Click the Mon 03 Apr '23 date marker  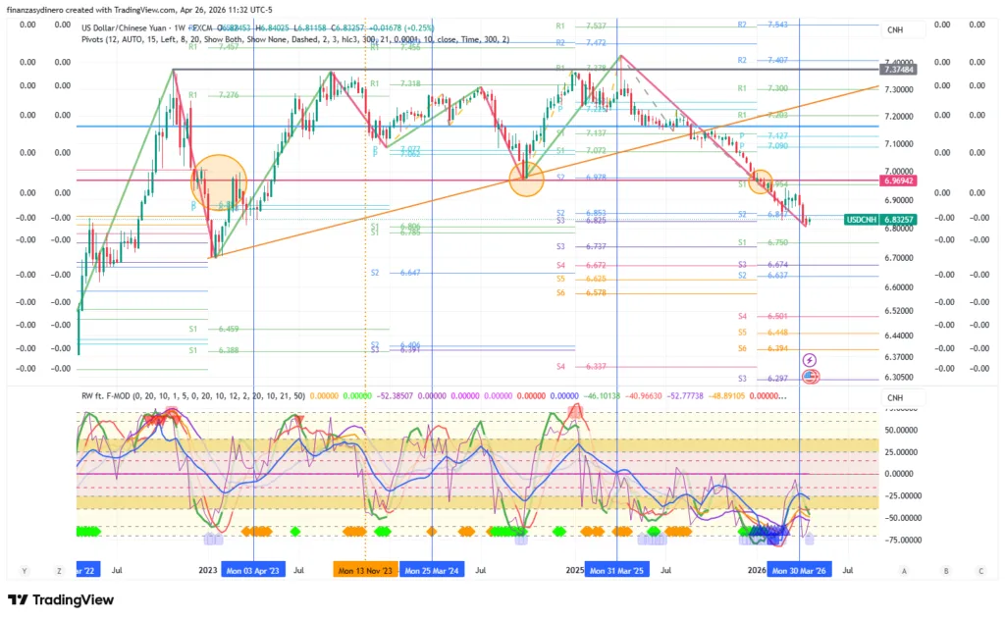click(253, 570)
